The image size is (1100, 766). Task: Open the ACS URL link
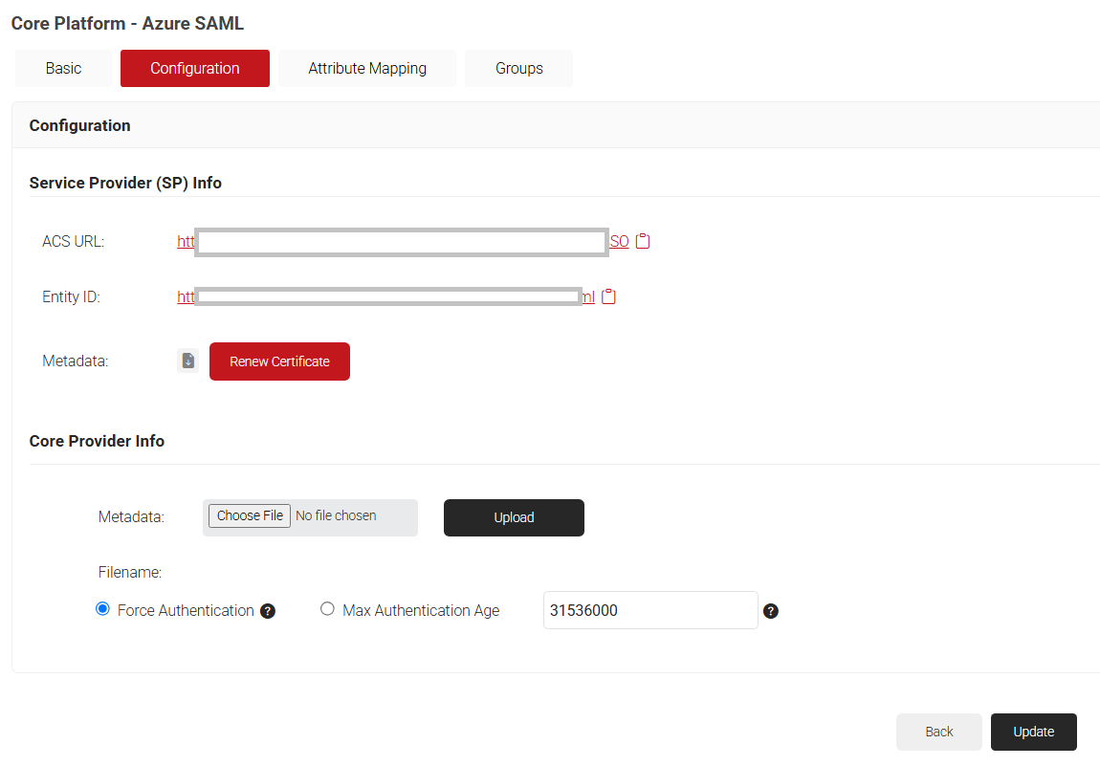click(x=186, y=242)
